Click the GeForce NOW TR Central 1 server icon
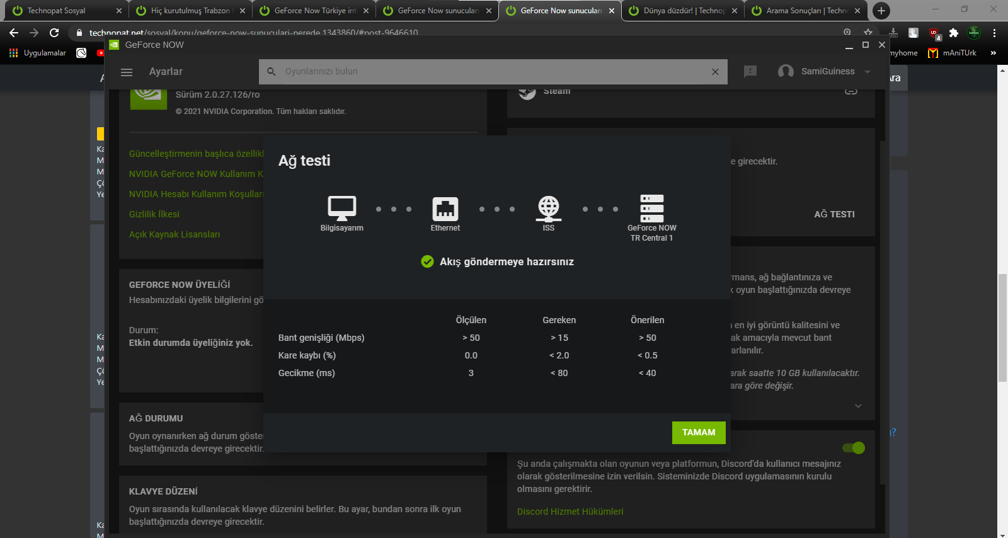Screen dimensions: 1008x538 (x=652, y=209)
